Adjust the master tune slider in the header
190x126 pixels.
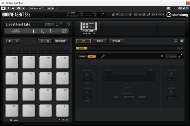point(75,15)
